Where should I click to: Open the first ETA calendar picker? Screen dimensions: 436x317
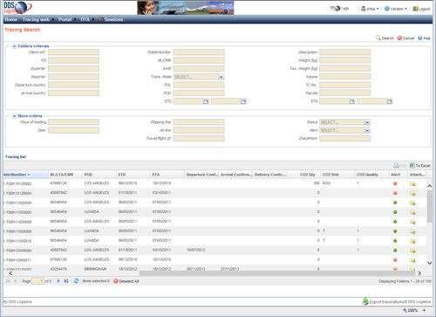coord(351,101)
